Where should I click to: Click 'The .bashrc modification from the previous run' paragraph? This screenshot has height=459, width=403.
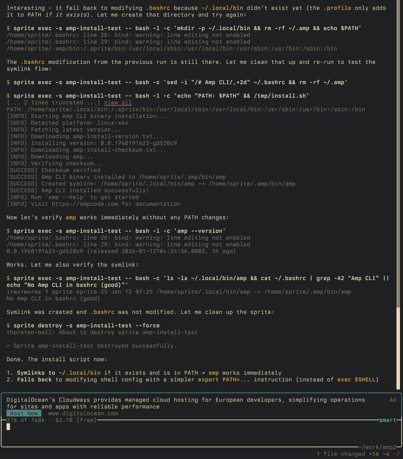pos(191,65)
